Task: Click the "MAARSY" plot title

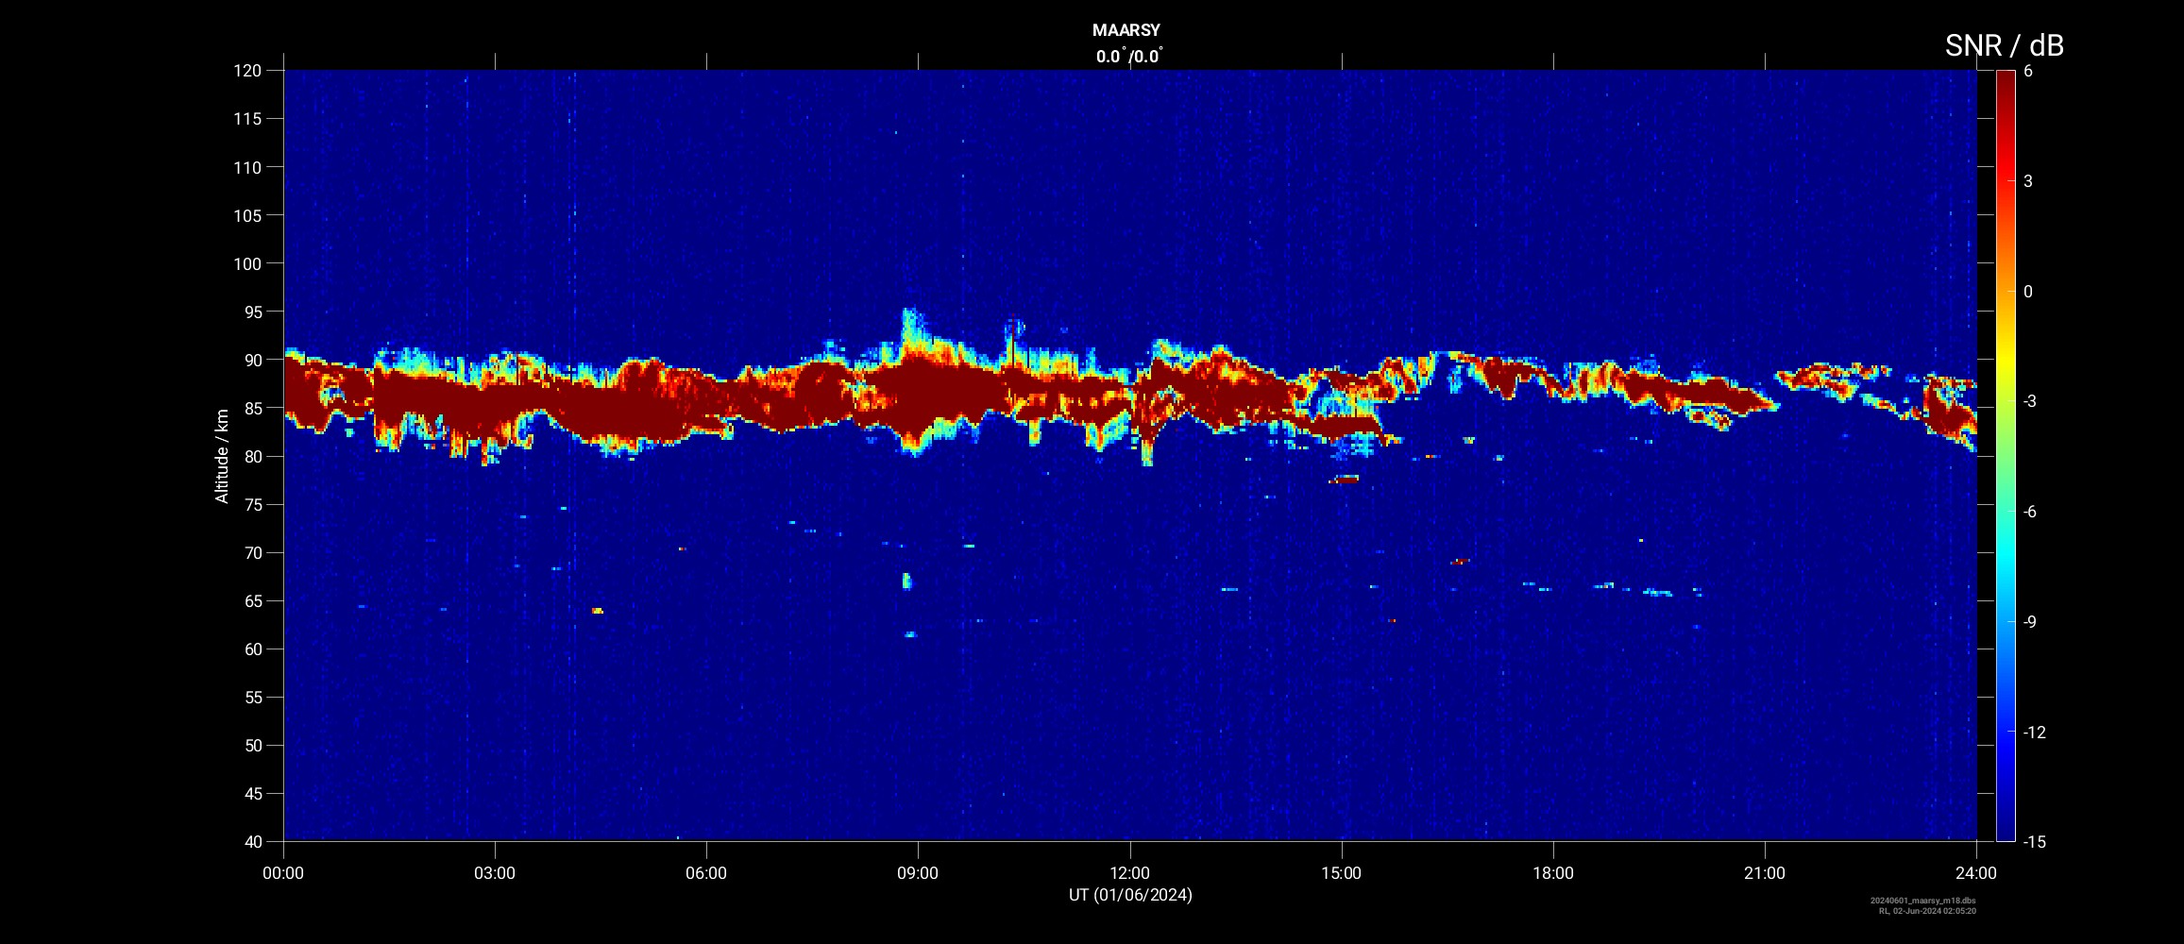Action: [x=1126, y=30]
